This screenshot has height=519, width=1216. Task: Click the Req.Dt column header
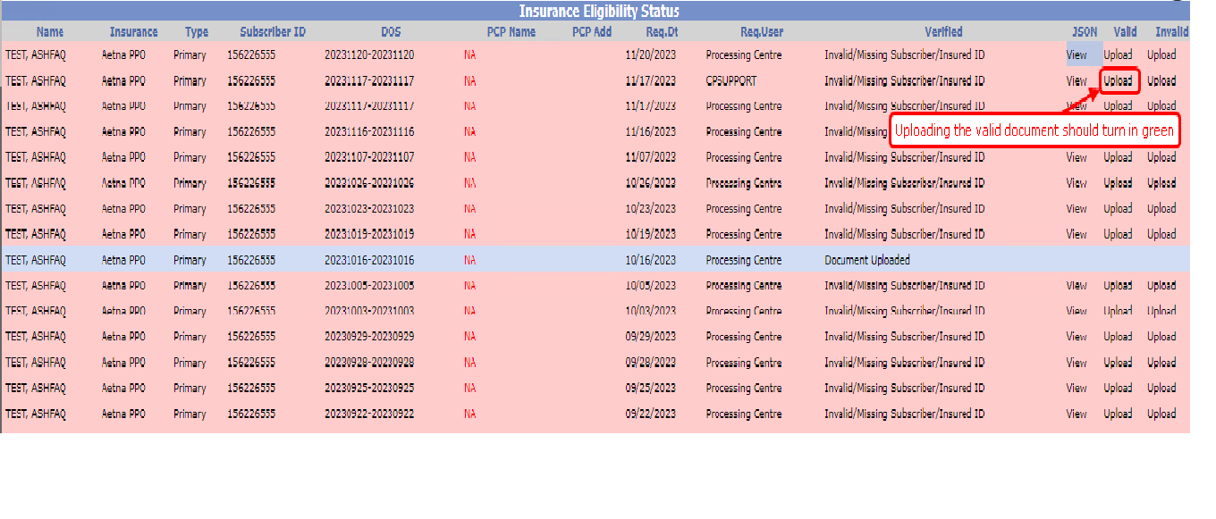tap(662, 32)
